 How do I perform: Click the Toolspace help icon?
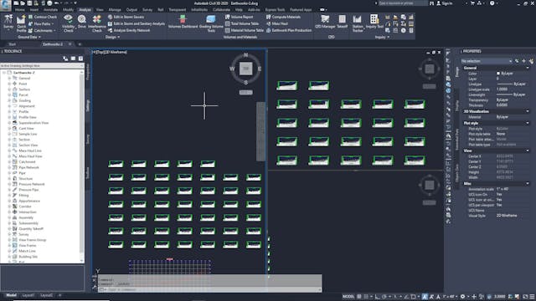[80, 59]
